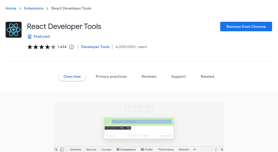278x152 pixels.
Task: Click React Developer Tools breadcrumb text
Action: pyautogui.click(x=71, y=8)
